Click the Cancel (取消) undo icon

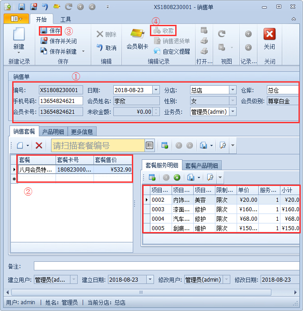(x=100, y=47)
